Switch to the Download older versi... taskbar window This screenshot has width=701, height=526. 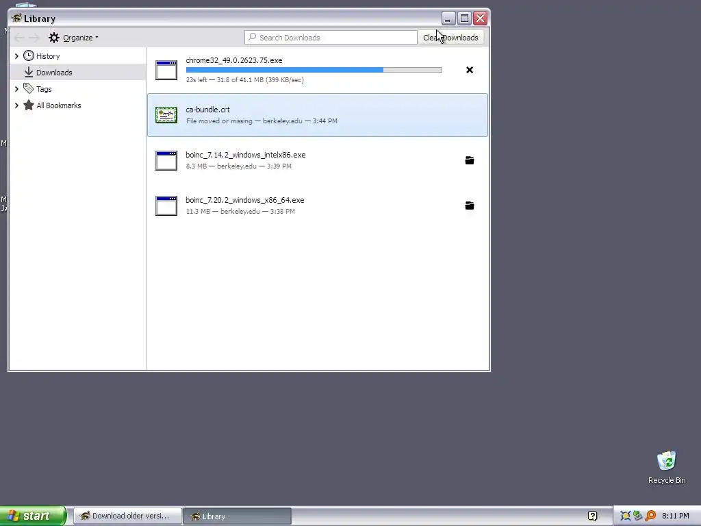(x=127, y=516)
